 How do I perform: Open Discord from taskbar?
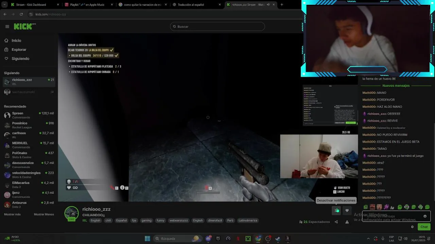coord(208,239)
